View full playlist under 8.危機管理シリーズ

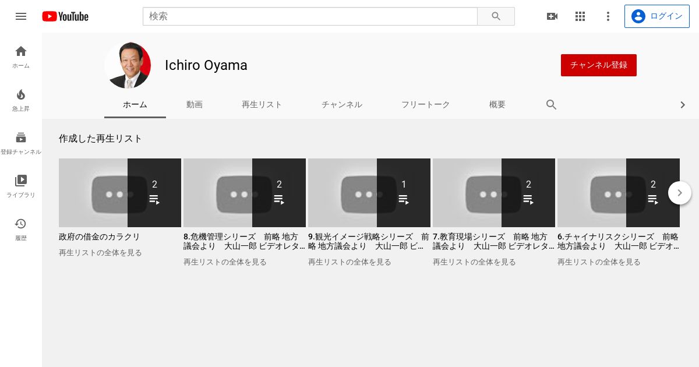click(225, 262)
